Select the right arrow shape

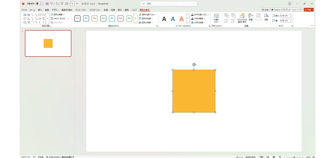click(x=40, y=19)
